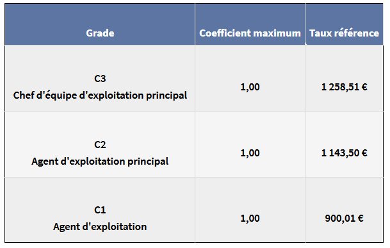Select the C2 grade label
The image size is (390, 248).
(100, 145)
